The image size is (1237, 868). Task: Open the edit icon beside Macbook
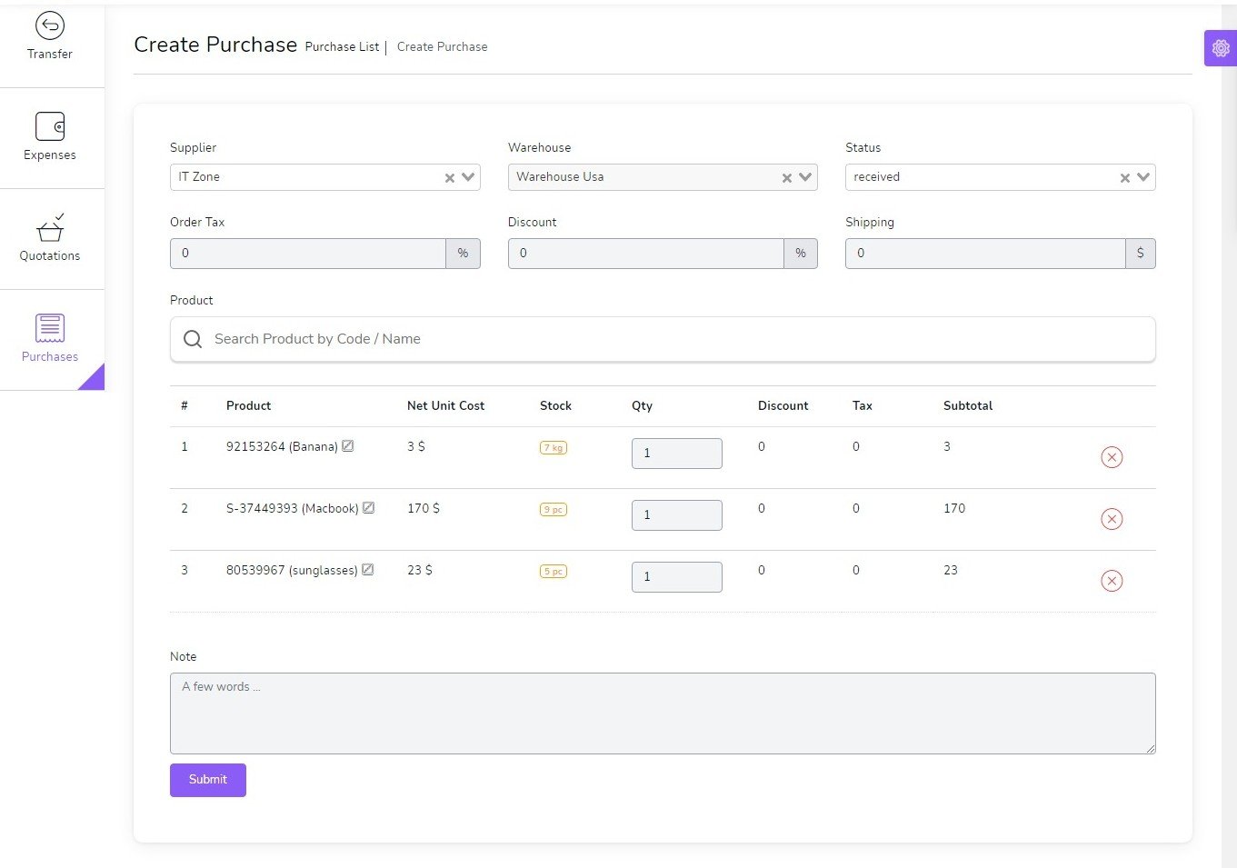click(x=368, y=508)
